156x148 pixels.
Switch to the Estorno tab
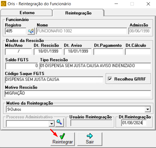27,13
